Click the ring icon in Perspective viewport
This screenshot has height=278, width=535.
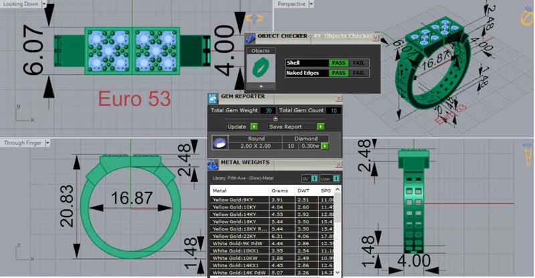pyautogui.click(x=528, y=17)
